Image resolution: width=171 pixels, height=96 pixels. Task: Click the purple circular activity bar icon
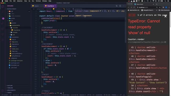(3, 18)
